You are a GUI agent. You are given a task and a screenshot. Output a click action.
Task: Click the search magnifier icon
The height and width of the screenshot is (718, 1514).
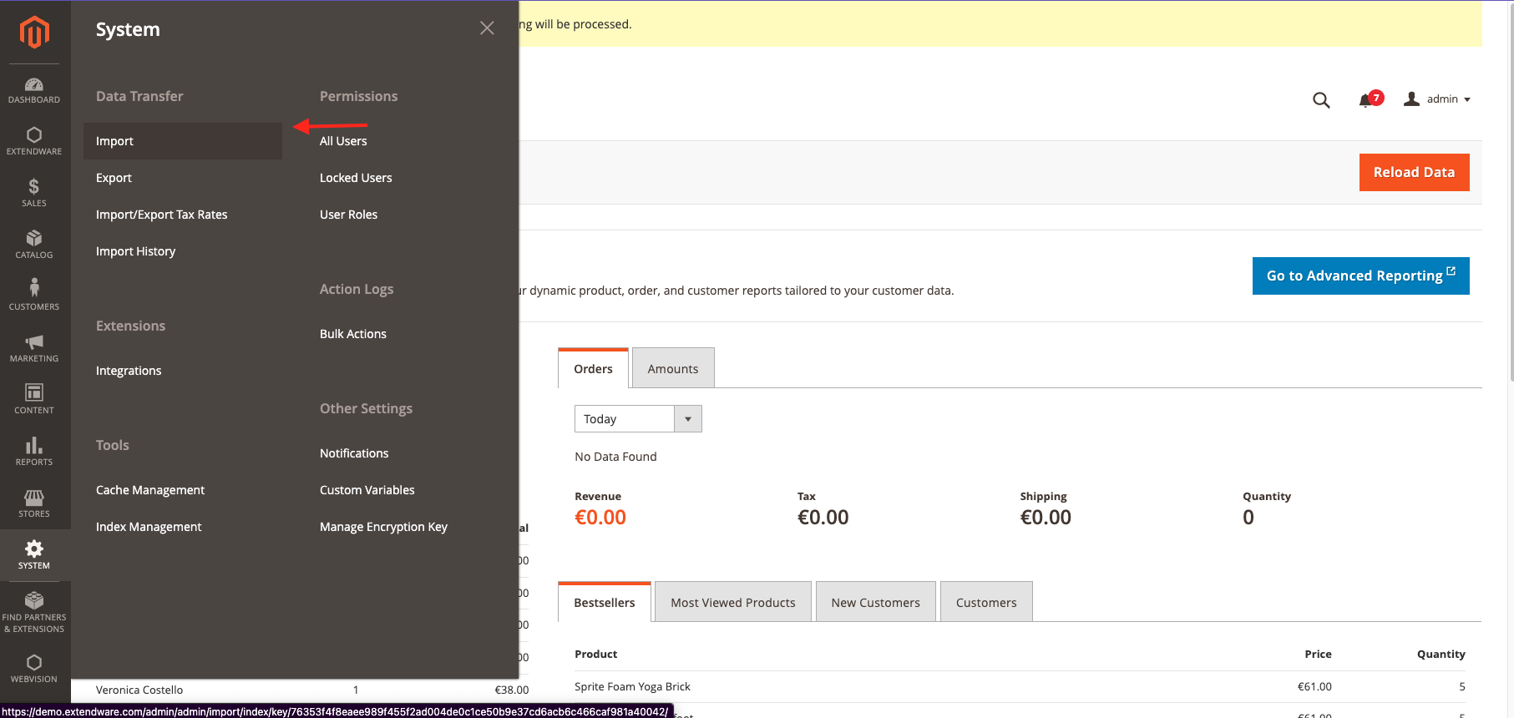1321,100
